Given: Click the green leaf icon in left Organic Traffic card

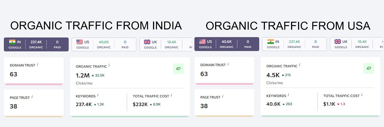Looking at the screenshot, I should coord(178,69).
